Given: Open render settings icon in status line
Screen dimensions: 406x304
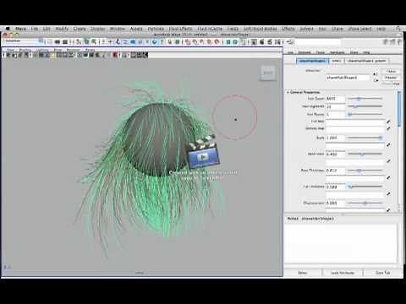Looking at the screenshot, I should 277,42.
